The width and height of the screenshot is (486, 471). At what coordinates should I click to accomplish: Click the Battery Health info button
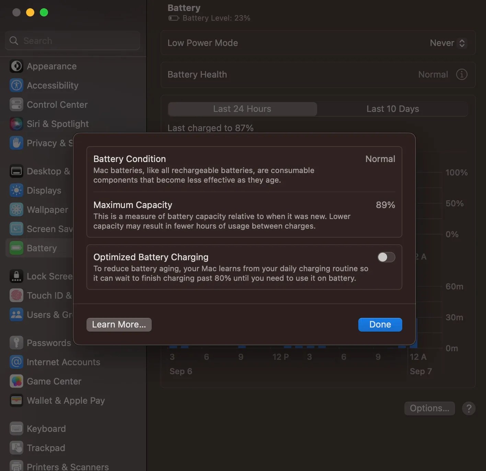point(462,74)
